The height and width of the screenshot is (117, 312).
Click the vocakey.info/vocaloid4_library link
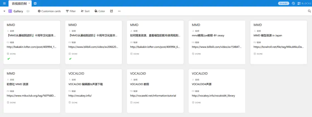213,96
